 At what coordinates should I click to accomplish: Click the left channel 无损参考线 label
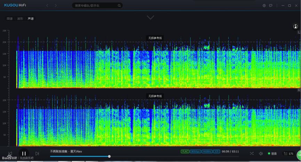(x=155, y=38)
